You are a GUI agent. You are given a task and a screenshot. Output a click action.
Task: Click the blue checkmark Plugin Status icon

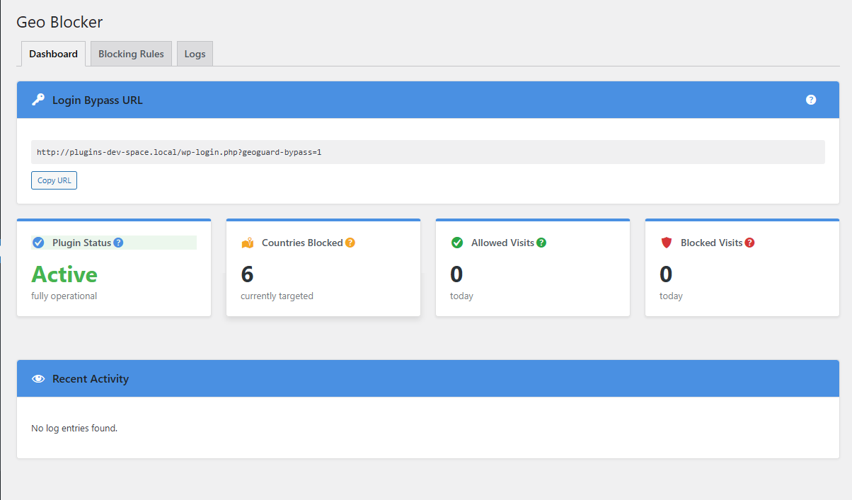pyautogui.click(x=38, y=243)
